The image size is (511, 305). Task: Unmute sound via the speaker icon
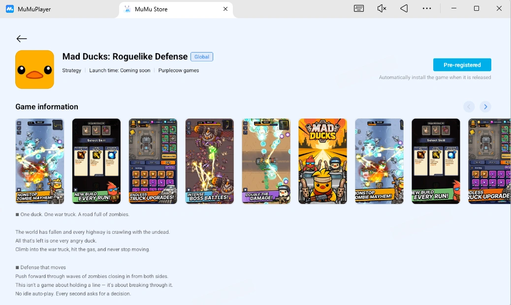pyautogui.click(x=382, y=8)
